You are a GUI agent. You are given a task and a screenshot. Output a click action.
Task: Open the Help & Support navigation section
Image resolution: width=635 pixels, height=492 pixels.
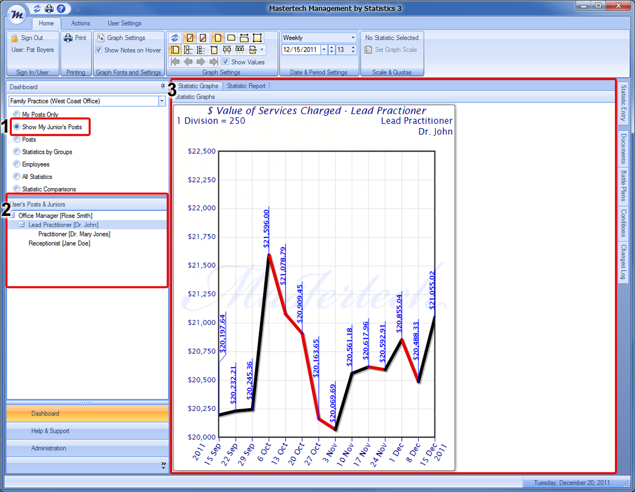(50, 431)
